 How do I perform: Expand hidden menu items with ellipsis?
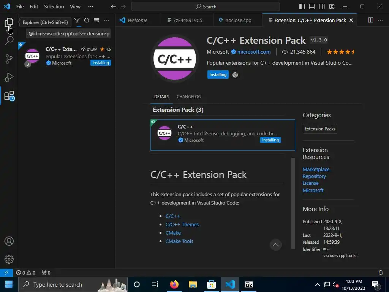click(x=91, y=7)
